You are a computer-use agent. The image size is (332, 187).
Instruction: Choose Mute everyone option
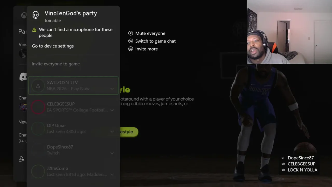tap(150, 33)
